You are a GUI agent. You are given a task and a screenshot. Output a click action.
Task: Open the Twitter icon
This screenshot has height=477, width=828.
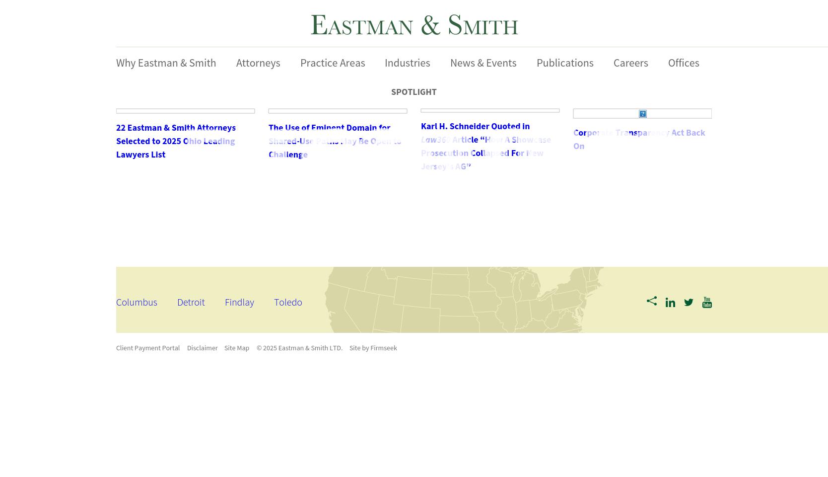pos(689,303)
